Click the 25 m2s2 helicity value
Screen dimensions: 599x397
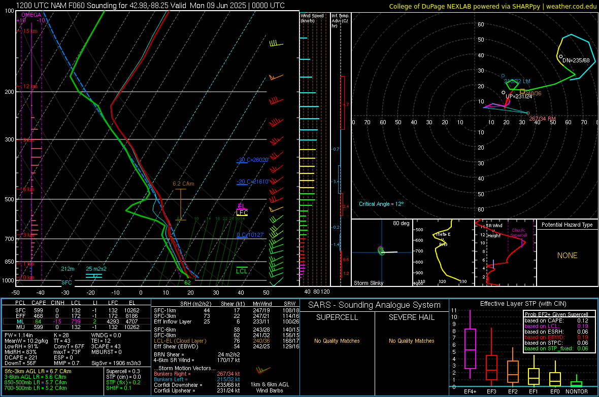click(x=96, y=269)
